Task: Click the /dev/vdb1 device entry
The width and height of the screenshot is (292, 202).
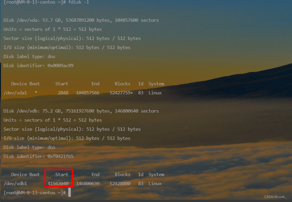Action: point(15,184)
